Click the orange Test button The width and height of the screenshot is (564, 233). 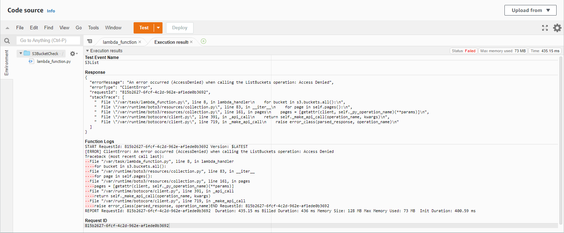point(144,28)
